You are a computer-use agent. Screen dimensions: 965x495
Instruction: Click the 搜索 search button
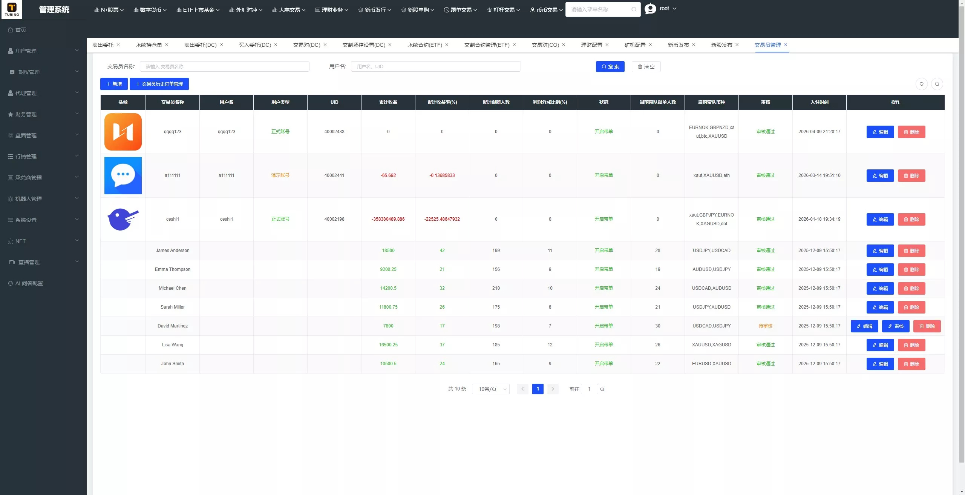610,66
